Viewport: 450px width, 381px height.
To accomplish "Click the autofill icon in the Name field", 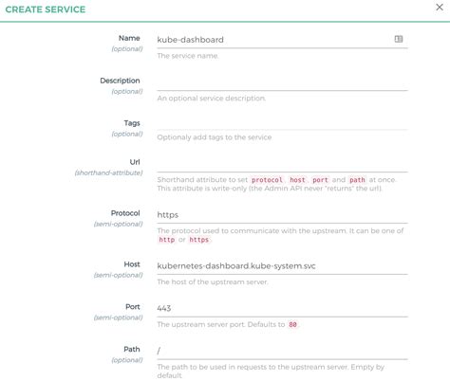I will 399,39.
